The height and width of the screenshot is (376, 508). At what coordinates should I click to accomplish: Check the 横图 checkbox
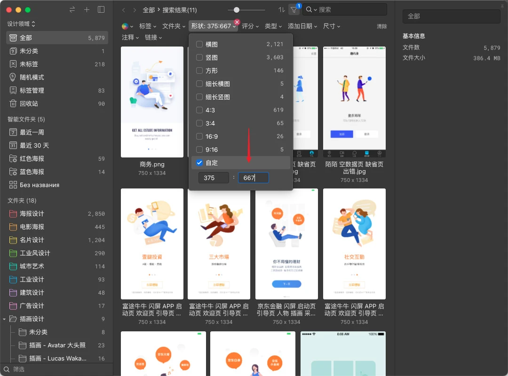199,44
